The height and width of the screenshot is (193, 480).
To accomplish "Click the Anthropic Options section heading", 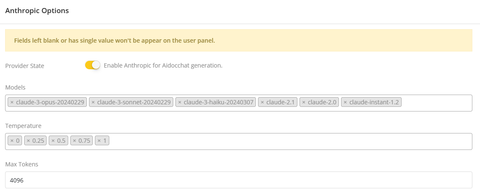I will pyautogui.click(x=37, y=11).
